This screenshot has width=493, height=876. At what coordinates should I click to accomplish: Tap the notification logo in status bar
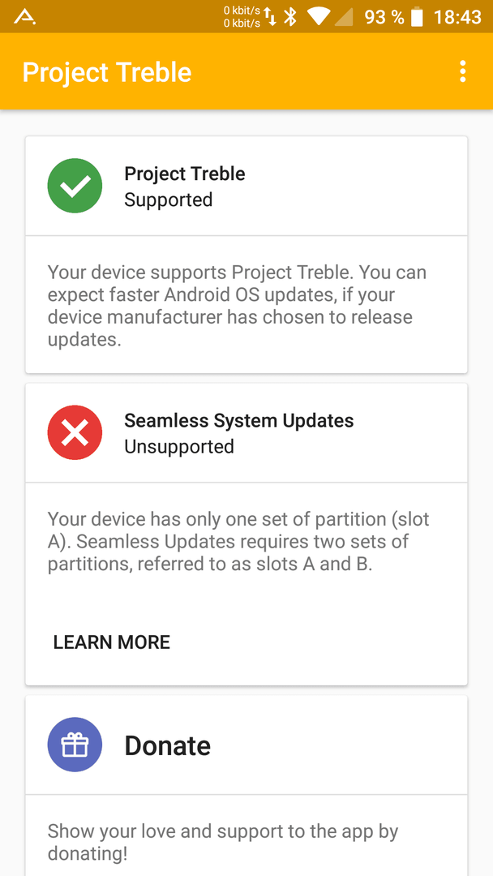point(24,17)
